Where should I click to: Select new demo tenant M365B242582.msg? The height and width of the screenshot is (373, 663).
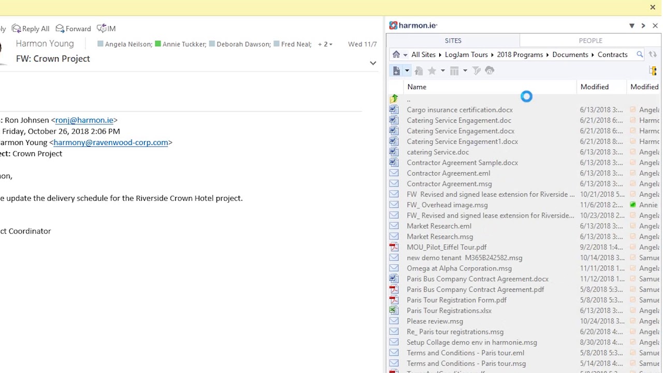[464, 258]
